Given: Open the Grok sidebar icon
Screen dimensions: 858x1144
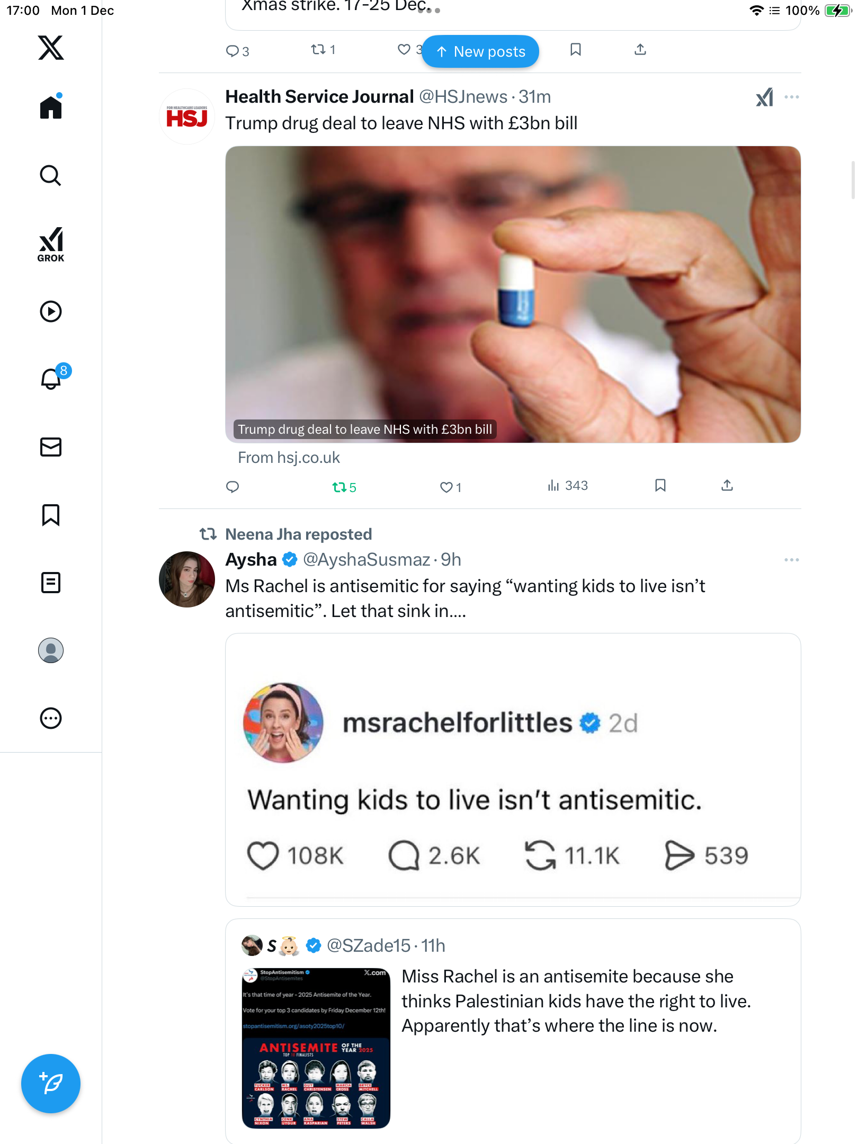Looking at the screenshot, I should pyautogui.click(x=51, y=244).
